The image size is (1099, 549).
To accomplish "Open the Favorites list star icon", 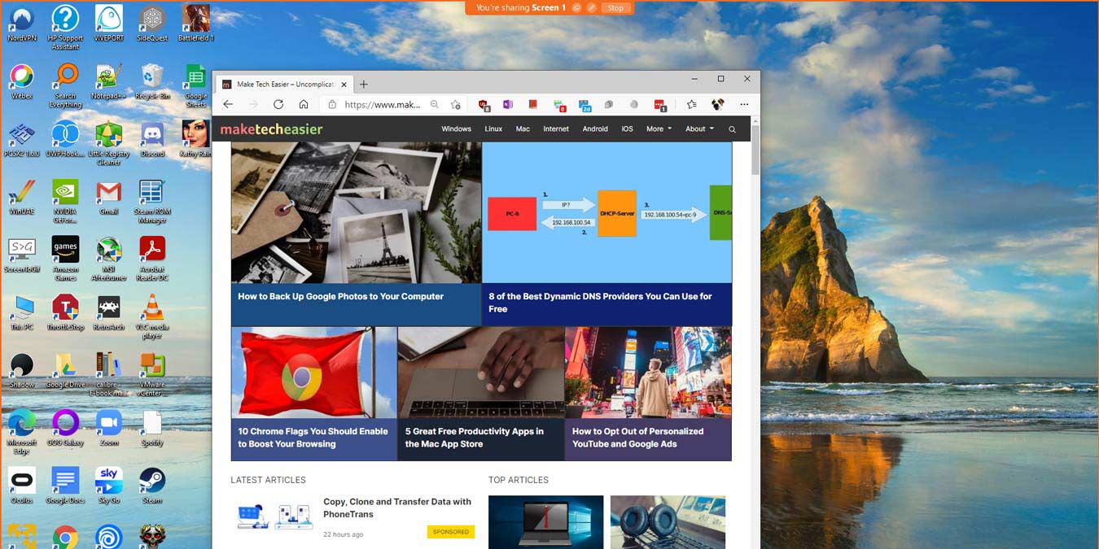I will point(691,104).
